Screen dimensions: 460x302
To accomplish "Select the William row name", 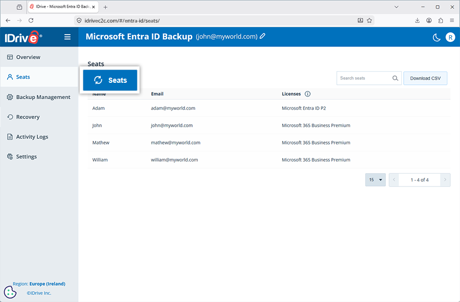I will [100, 160].
